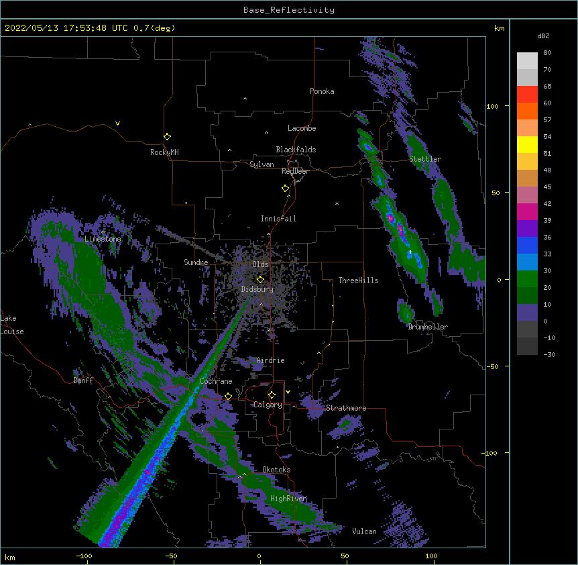578x565 pixels.
Task: Select the 42 dBZ magenta color swatch
Action: pos(527,211)
